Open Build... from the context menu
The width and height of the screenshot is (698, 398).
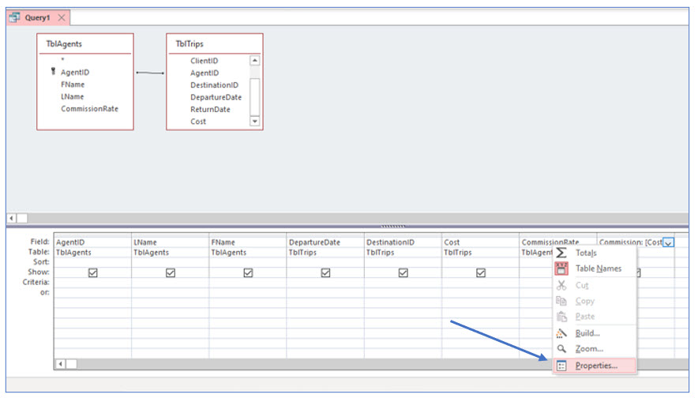tap(595, 333)
